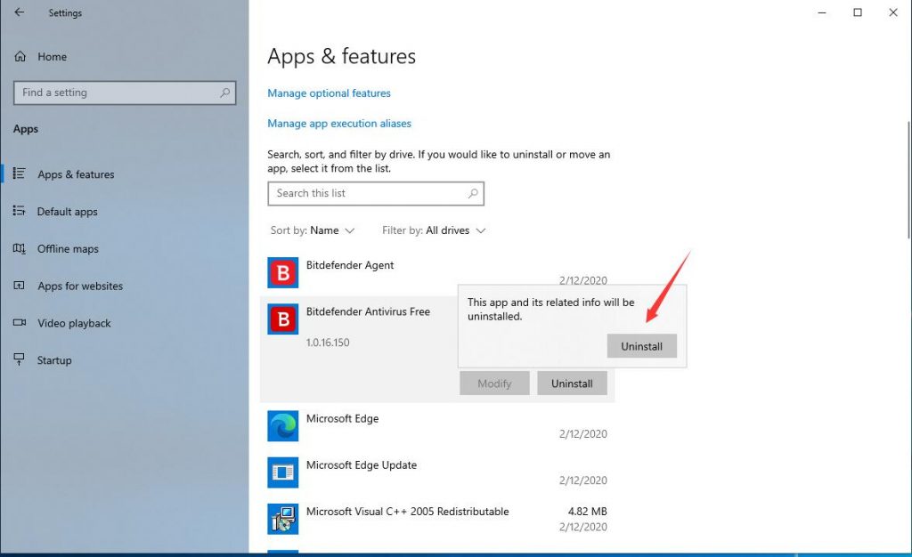
Task: Select Microsoft Edge Update in the list
Action: click(437, 472)
